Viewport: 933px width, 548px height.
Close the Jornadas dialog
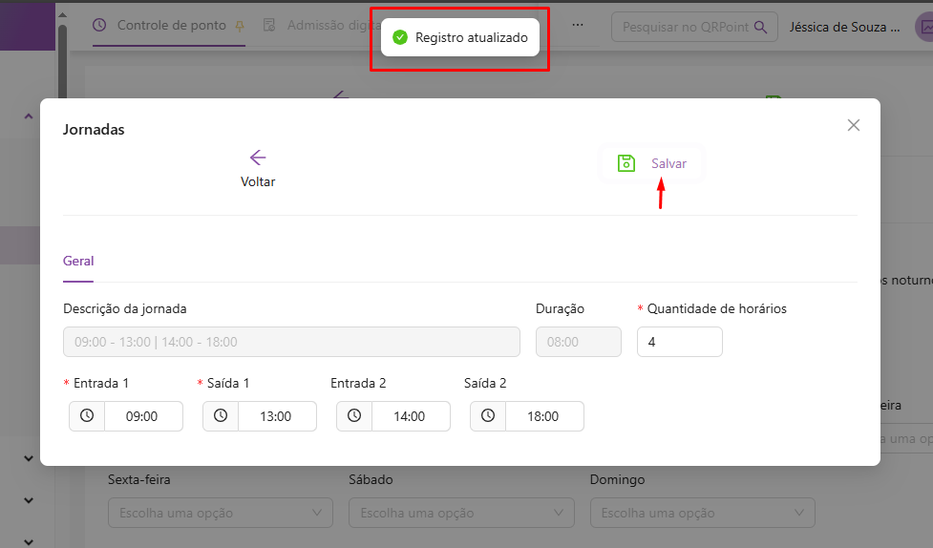pos(854,125)
